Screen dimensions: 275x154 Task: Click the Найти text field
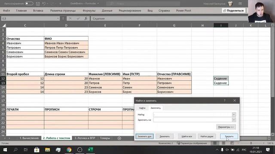192,115
